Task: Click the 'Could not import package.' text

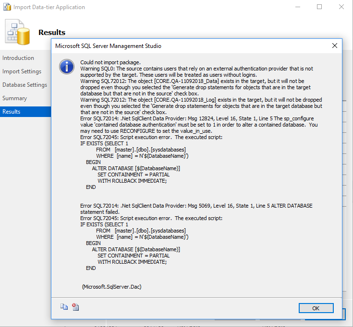Action: (x=110, y=62)
